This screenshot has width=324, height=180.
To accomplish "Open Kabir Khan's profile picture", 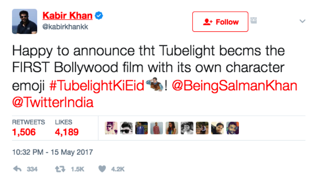I will pyautogui.click(x=25, y=22).
